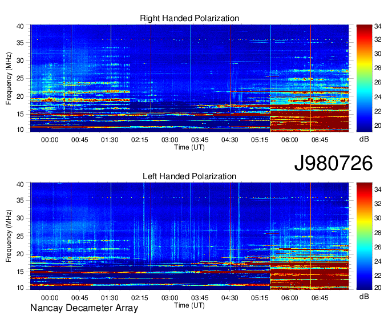Click the 02:15 time tick of Left Handed plot
This screenshot has height=315, width=388.
point(140,298)
